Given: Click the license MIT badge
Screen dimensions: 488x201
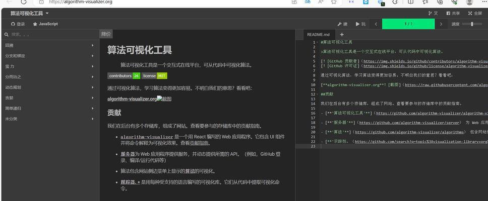Looking at the screenshot, I should coord(154,76).
